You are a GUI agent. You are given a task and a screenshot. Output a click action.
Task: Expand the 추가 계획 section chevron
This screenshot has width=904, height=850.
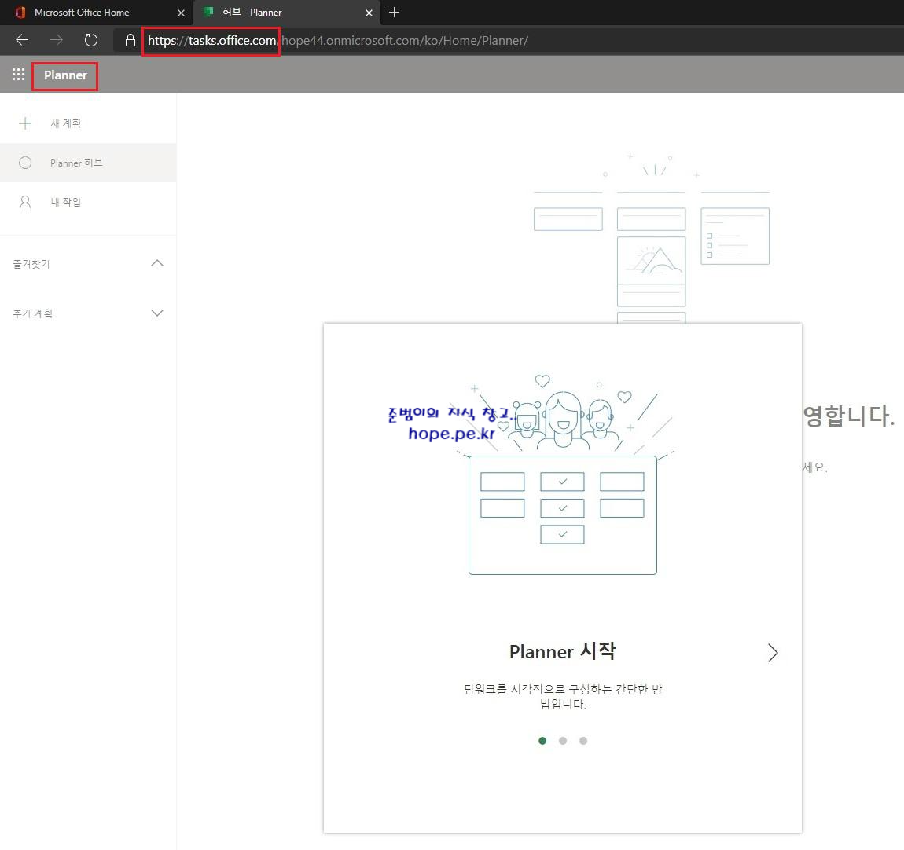[156, 313]
